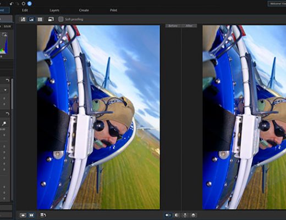The width and height of the screenshot is (286, 220).
Task: Enable the Soft proofing checkbox
Action: coord(61,19)
